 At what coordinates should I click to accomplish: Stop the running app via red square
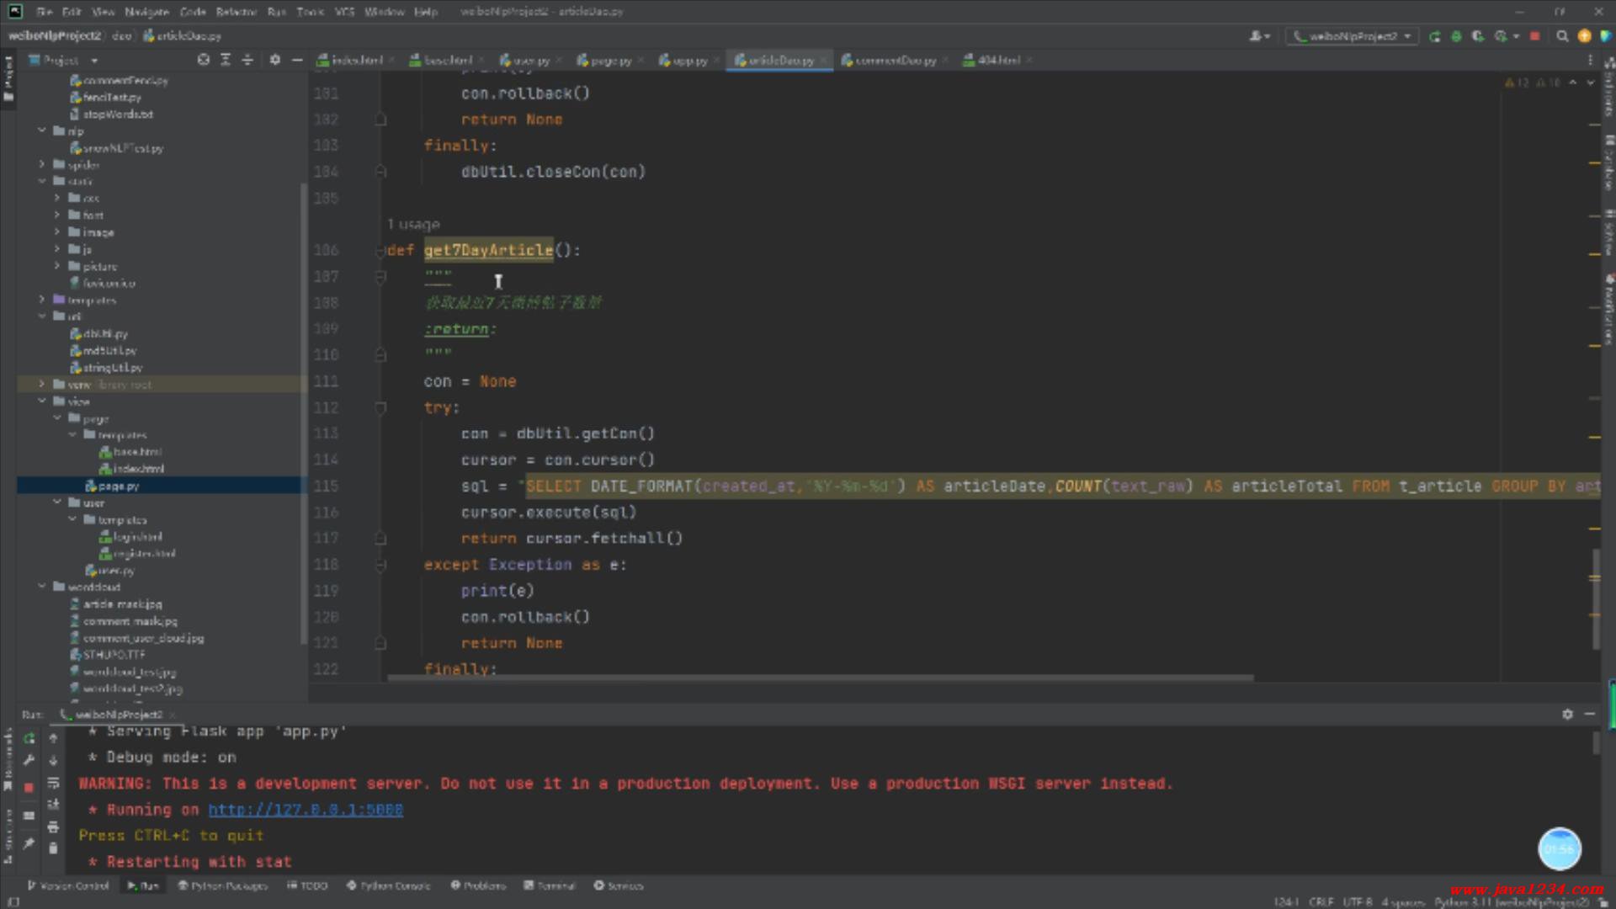[x=1534, y=36]
